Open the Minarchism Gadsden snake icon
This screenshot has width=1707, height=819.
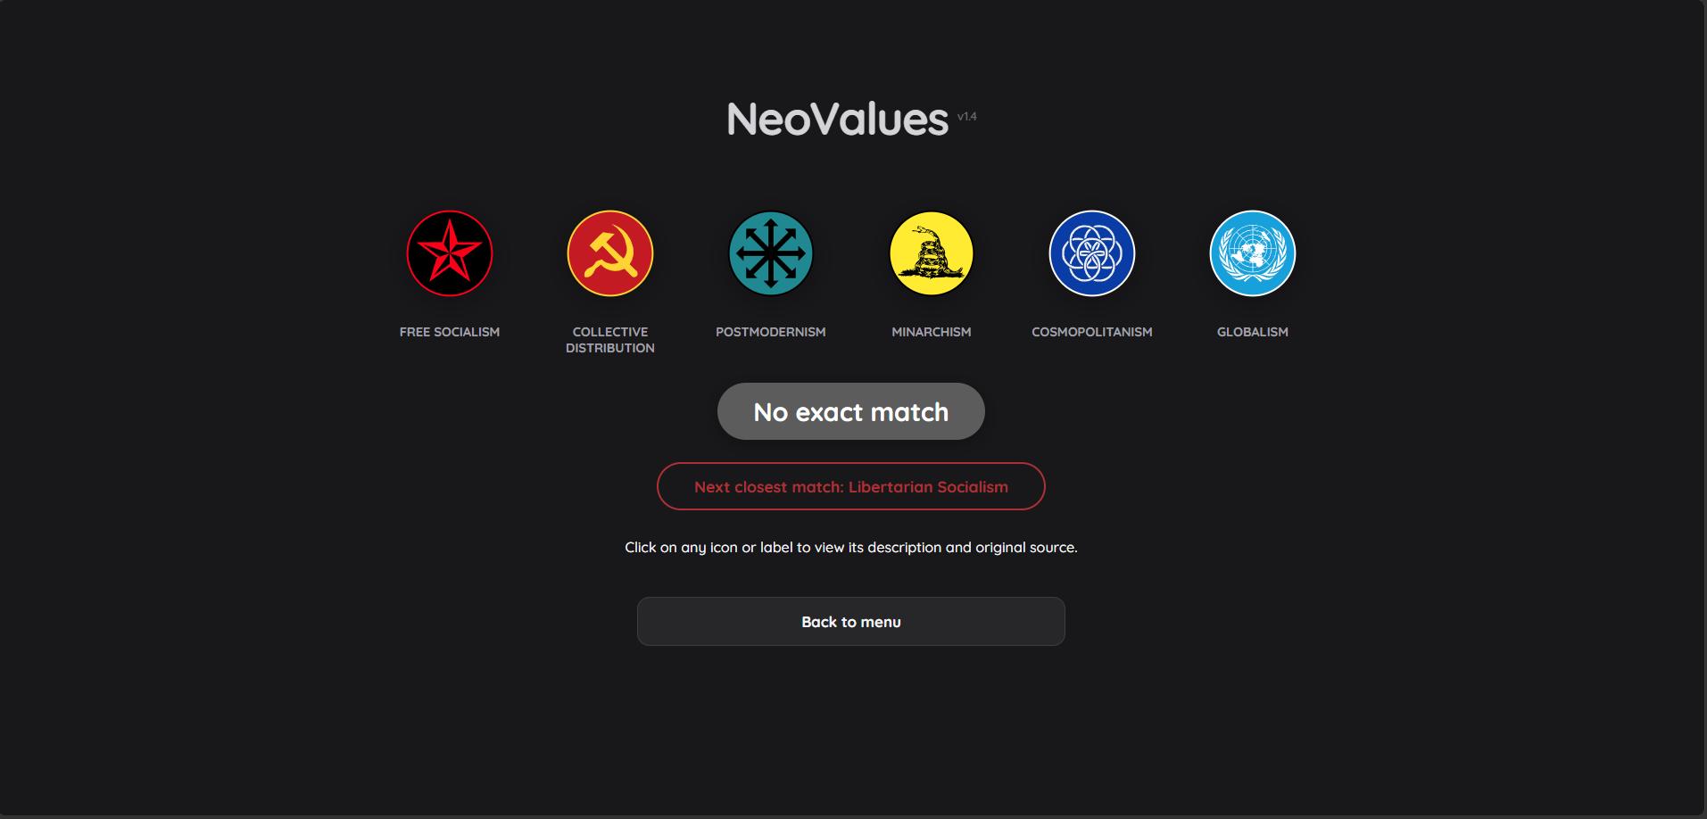(932, 253)
